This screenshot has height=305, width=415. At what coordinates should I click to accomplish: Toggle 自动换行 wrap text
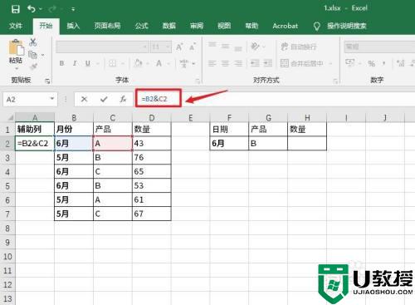tap(299, 47)
